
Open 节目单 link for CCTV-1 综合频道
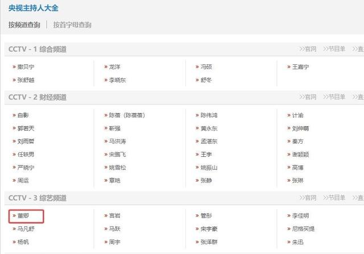[x=334, y=49]
